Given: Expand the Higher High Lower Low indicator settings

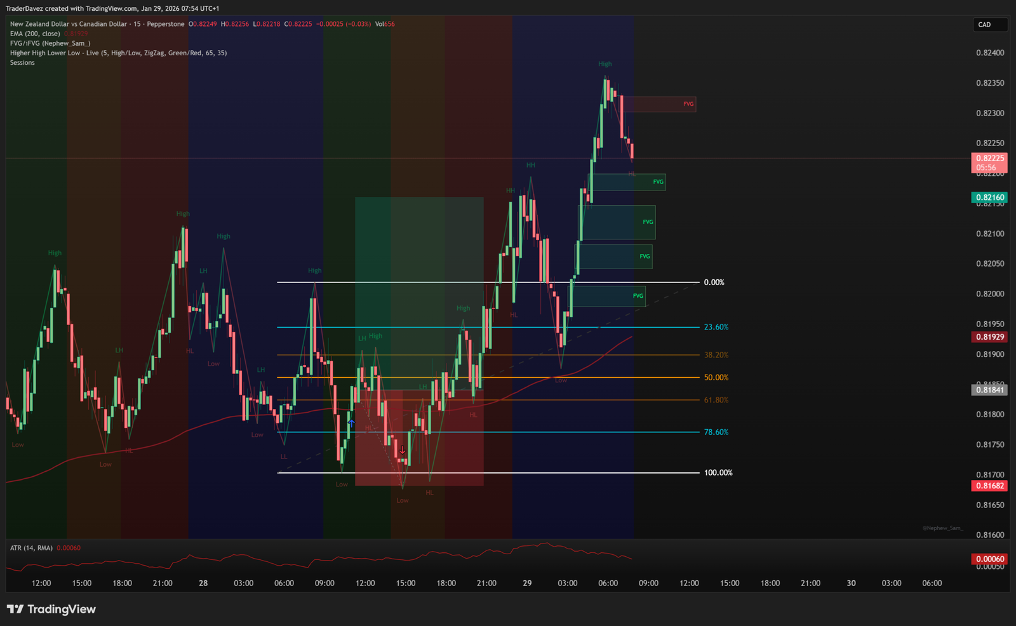Looking at the screenshot, I should tap(118, 53).
